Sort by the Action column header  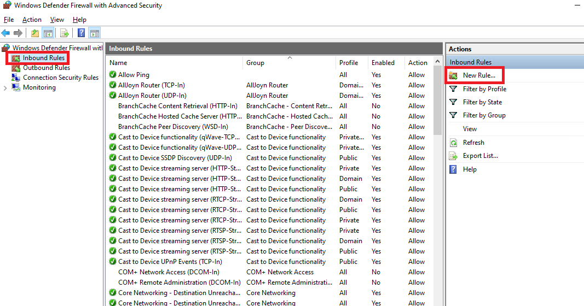click(x=419, y=63)
